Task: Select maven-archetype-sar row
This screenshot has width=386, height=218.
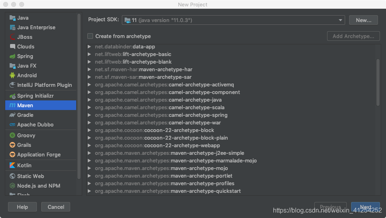Action: (x=231, y=77)
